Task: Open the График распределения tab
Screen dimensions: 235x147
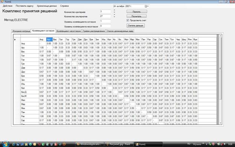Action: pyautogui.click(x=94, y=31)
